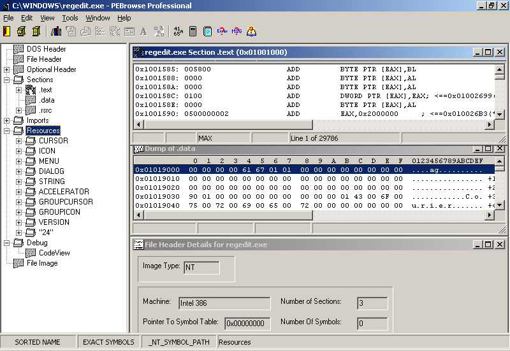This screenshot has height=351, width=510.
Task: Expand the .text section node
Action: coord(19,90)
